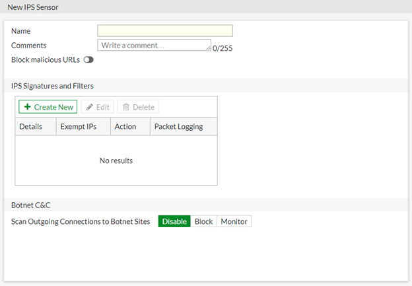Grab the Comments box resize handle

[x=209, y=48]
